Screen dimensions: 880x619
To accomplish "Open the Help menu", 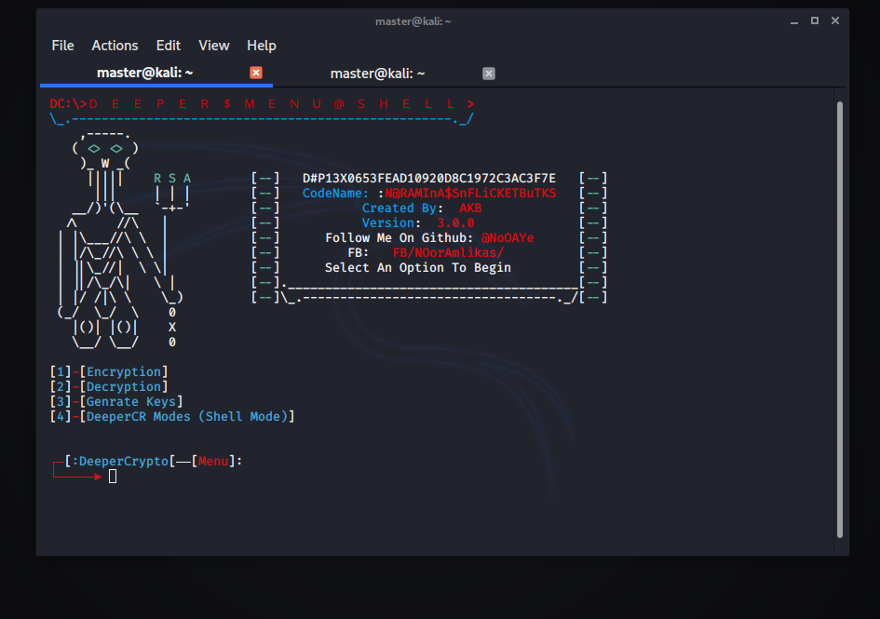I will point(262,46).
